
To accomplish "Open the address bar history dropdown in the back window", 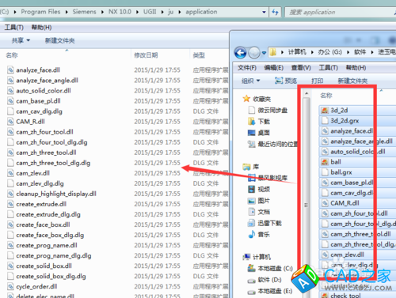I will [x=264, y=12].
